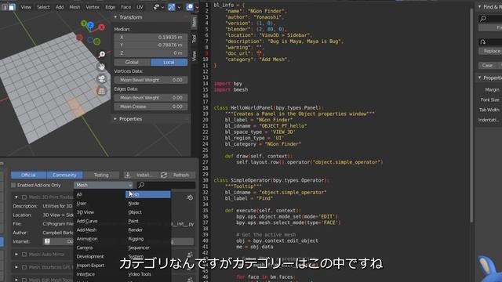Select Global transform space toggle
The width and height of the screenshot is (502, 282).
[133, 62]
